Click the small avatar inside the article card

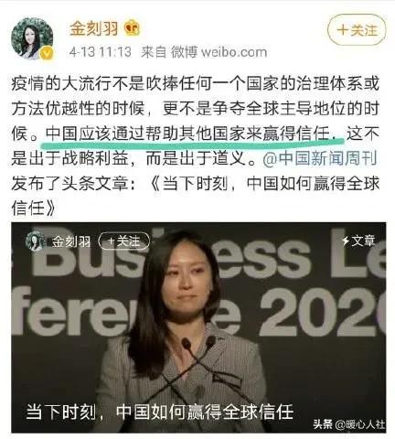pos(36,241)
